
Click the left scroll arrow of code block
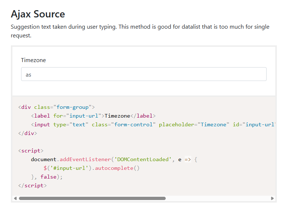point(15,199)
